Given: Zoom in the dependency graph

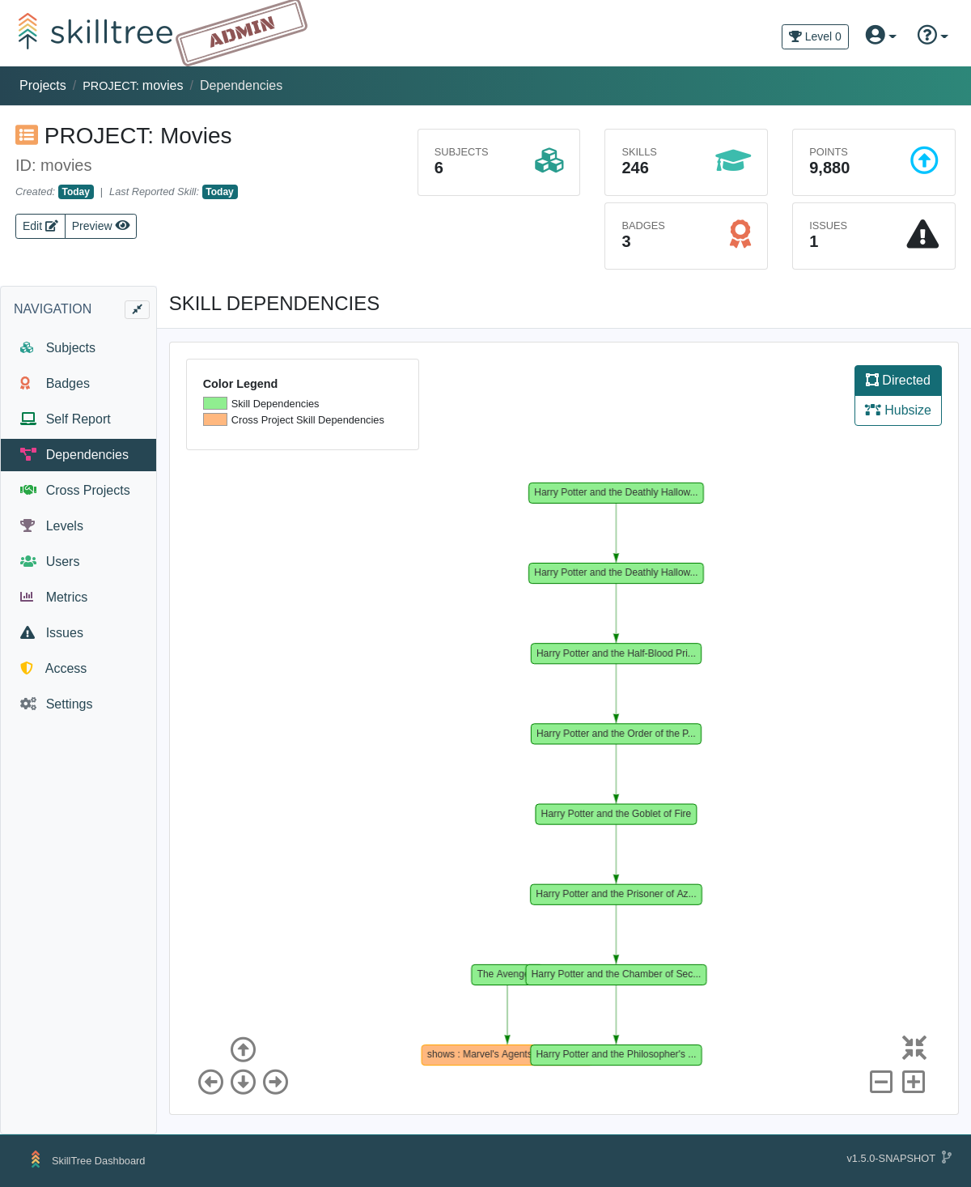Looking at the screenshot, I should [914, 1082].
